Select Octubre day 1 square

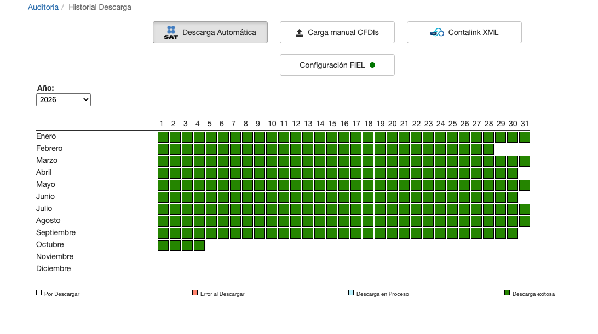pos(163,245)
